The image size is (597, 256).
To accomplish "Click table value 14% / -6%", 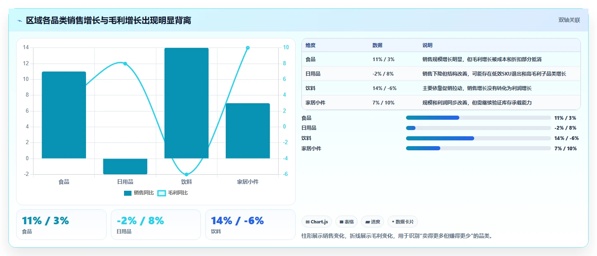I will pos(384,88).
